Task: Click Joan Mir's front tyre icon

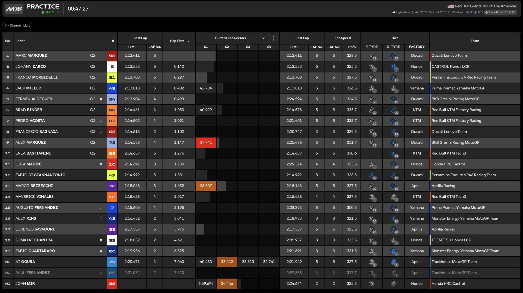Action: 372,284
